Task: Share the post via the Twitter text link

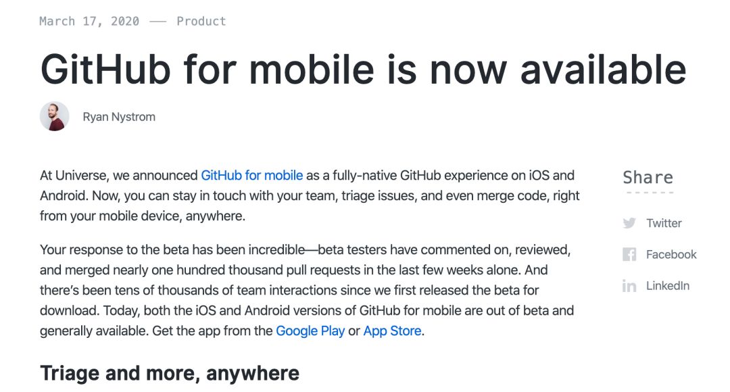Action: (664, 223)
